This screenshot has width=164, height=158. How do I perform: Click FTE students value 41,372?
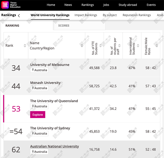point(94,109)
